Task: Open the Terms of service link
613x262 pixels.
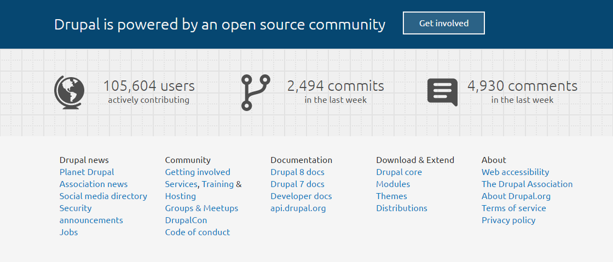Action: (514, 208)
